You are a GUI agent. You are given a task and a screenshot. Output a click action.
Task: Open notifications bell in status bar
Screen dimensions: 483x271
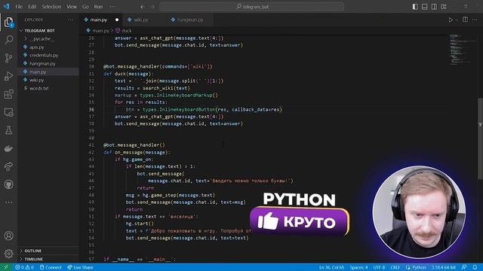(x=475, y=267)
